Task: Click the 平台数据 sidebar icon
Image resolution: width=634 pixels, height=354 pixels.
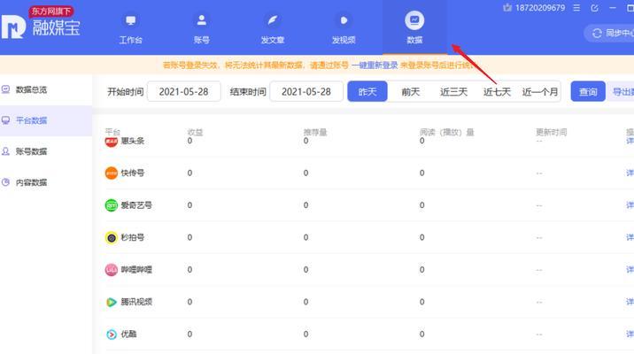Action: [x=5, y=120]
